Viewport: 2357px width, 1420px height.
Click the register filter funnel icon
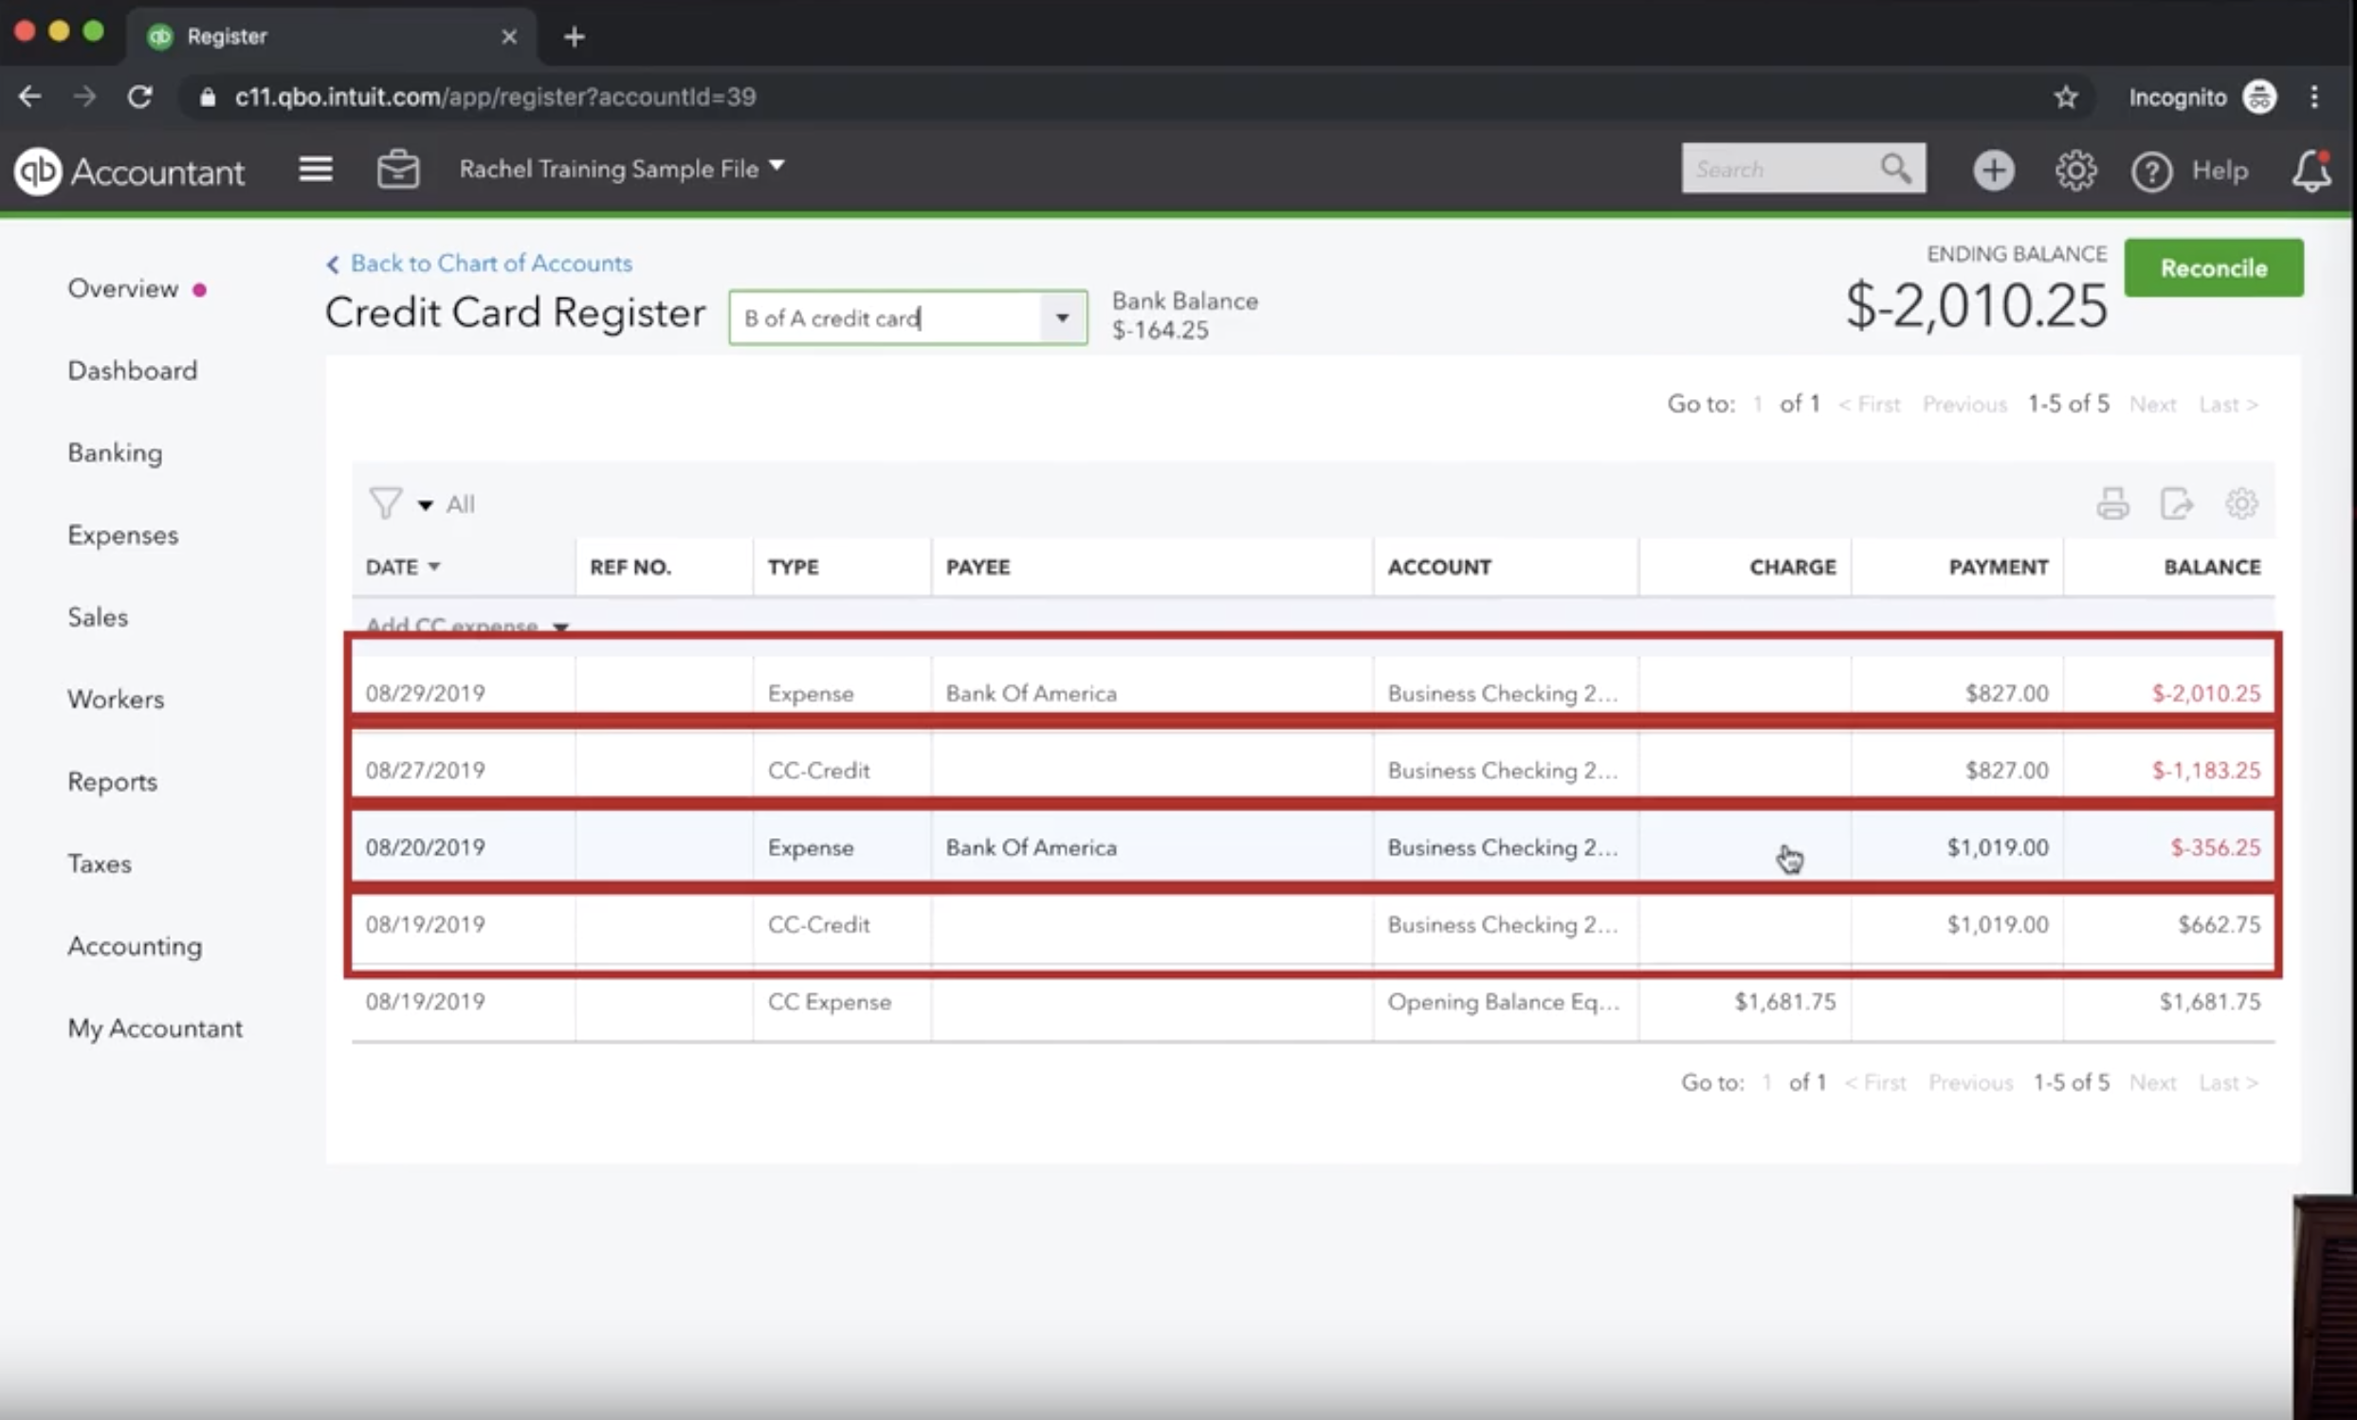pyautogui.click(x=386, y=503)
